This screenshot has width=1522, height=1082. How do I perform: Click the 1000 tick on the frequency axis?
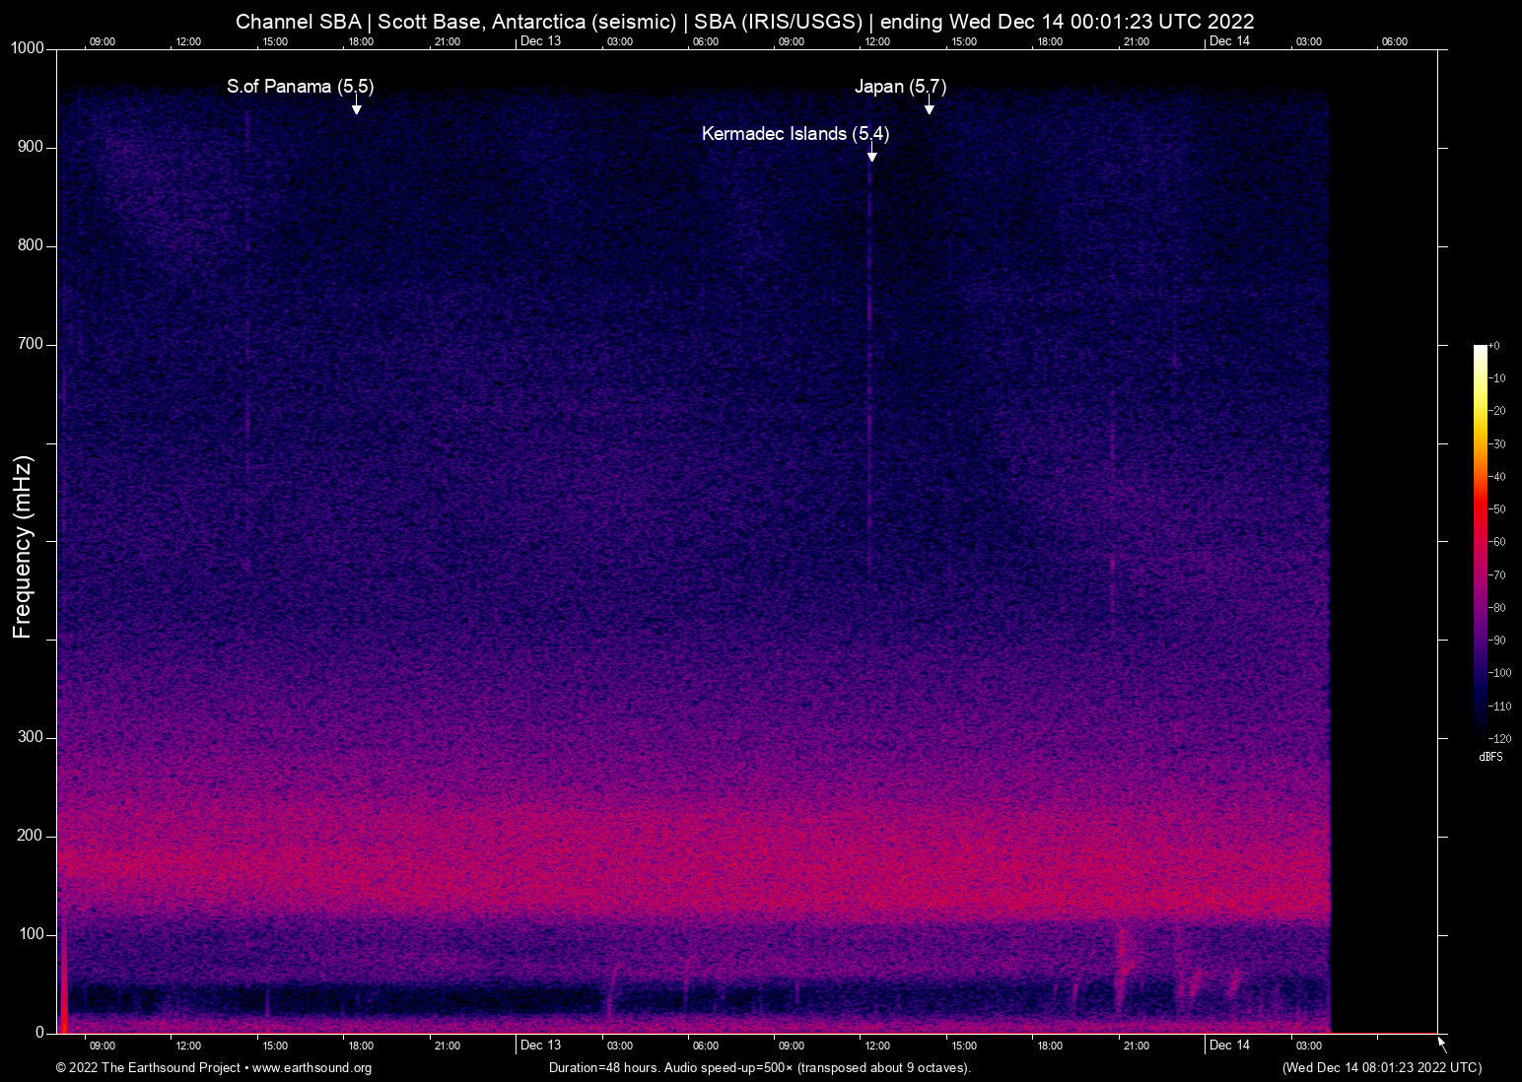(x=27, y=48)
